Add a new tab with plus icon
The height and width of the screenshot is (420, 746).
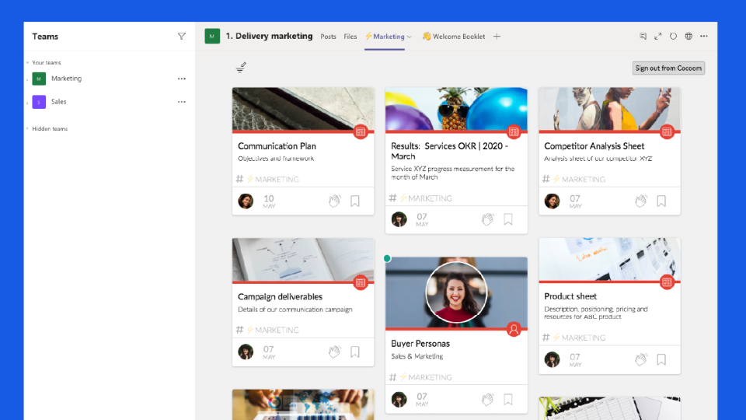(497, 37)
